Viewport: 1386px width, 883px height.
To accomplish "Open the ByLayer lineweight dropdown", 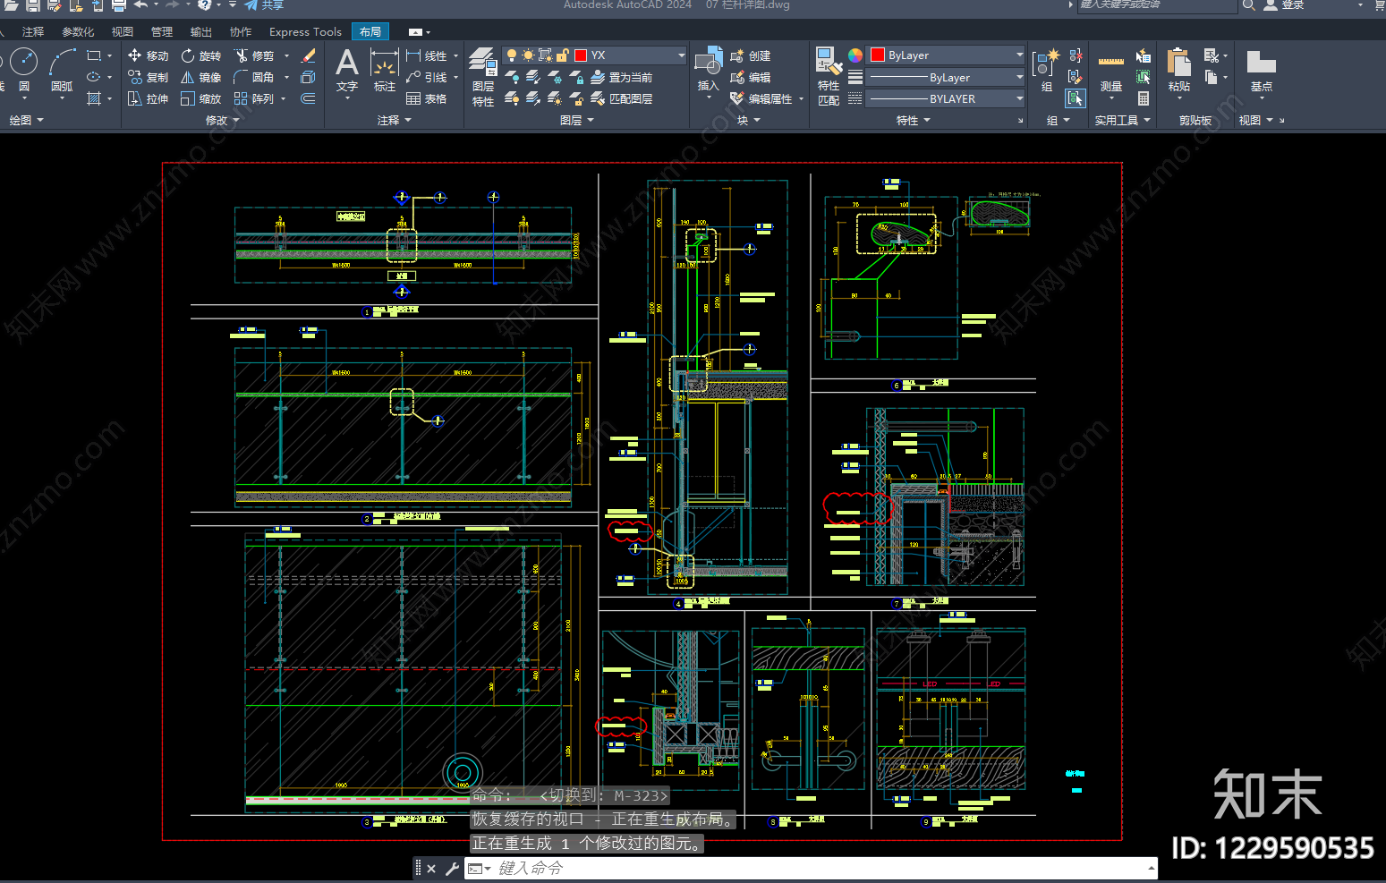I will pyautogui.click(x=1019, y=77).
